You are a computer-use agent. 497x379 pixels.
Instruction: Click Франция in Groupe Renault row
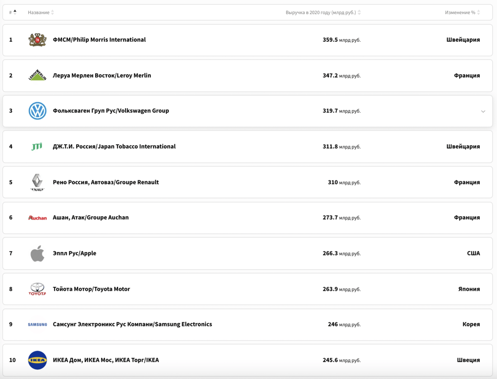coord(467,182)
